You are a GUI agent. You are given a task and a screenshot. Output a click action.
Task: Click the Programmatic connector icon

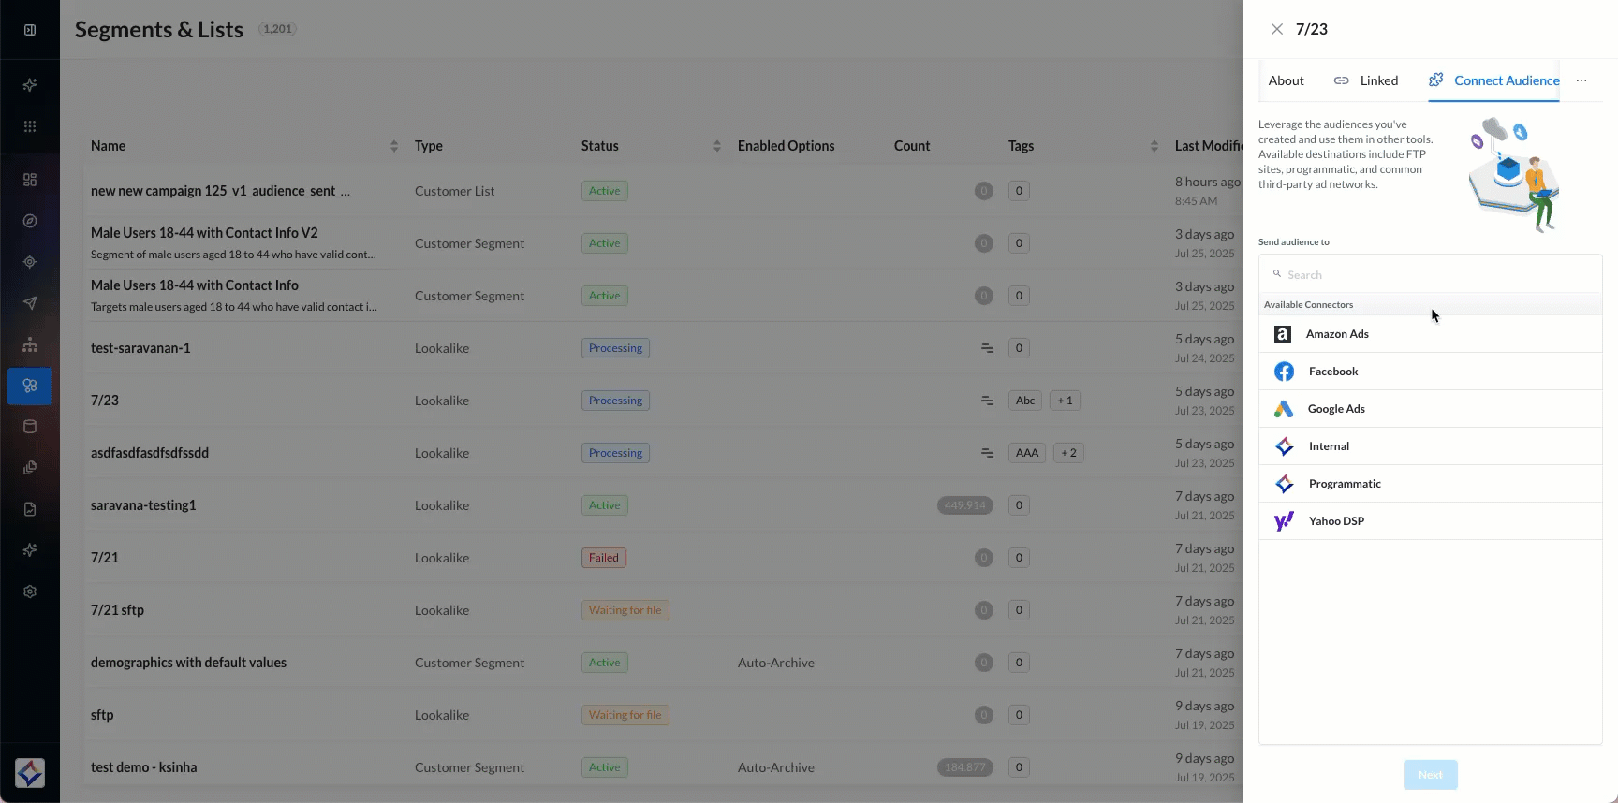[1284, 484]
